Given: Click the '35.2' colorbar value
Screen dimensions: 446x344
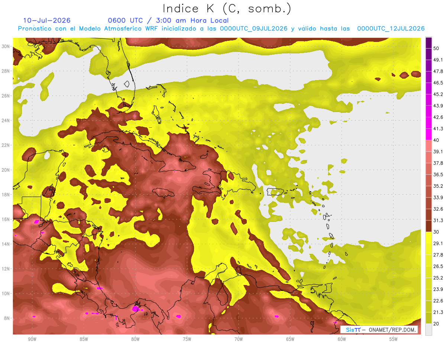Looking at the screenshot, I should (x=438, y=186).
